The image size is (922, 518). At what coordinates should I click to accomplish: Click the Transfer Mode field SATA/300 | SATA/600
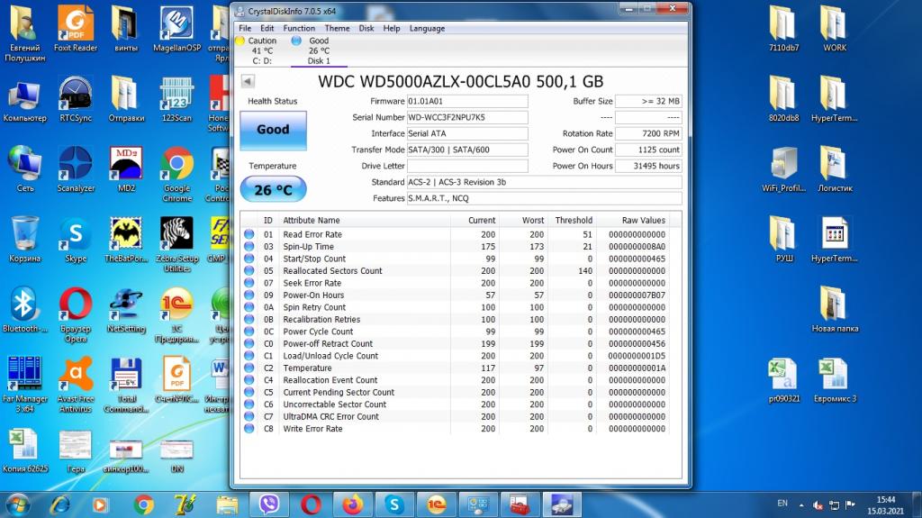click(x=467, y=150)
